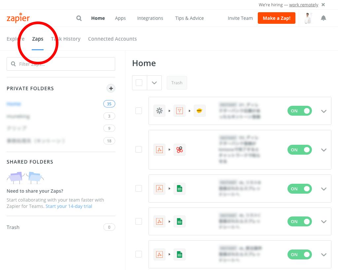Click the trash count badge showing 0
Image resolution: width=338 pixels, height=270 pixels.
pos(109,227)
